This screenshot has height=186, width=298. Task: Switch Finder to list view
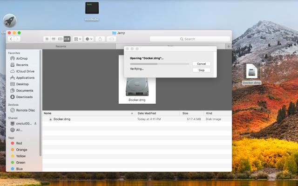(x=54, y=39)
